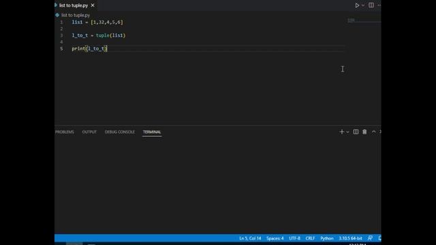
Task: Create a new terminal with plus icon
Action: (342, 131)
